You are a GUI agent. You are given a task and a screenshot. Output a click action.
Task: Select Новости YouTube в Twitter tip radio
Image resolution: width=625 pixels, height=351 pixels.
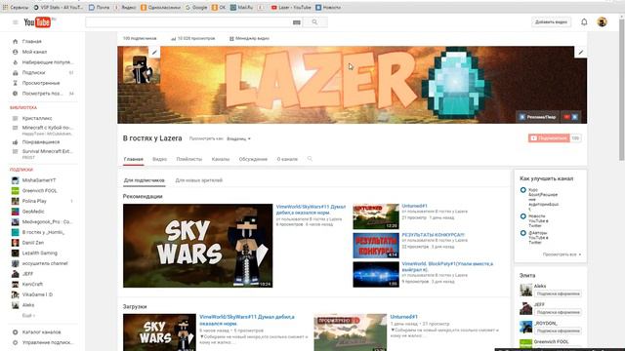[523, 216]
